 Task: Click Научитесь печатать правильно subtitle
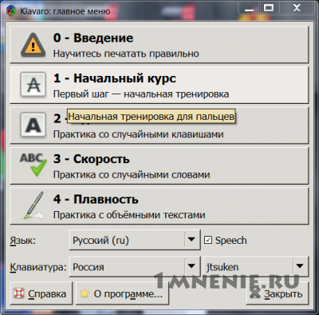point(126,54)
